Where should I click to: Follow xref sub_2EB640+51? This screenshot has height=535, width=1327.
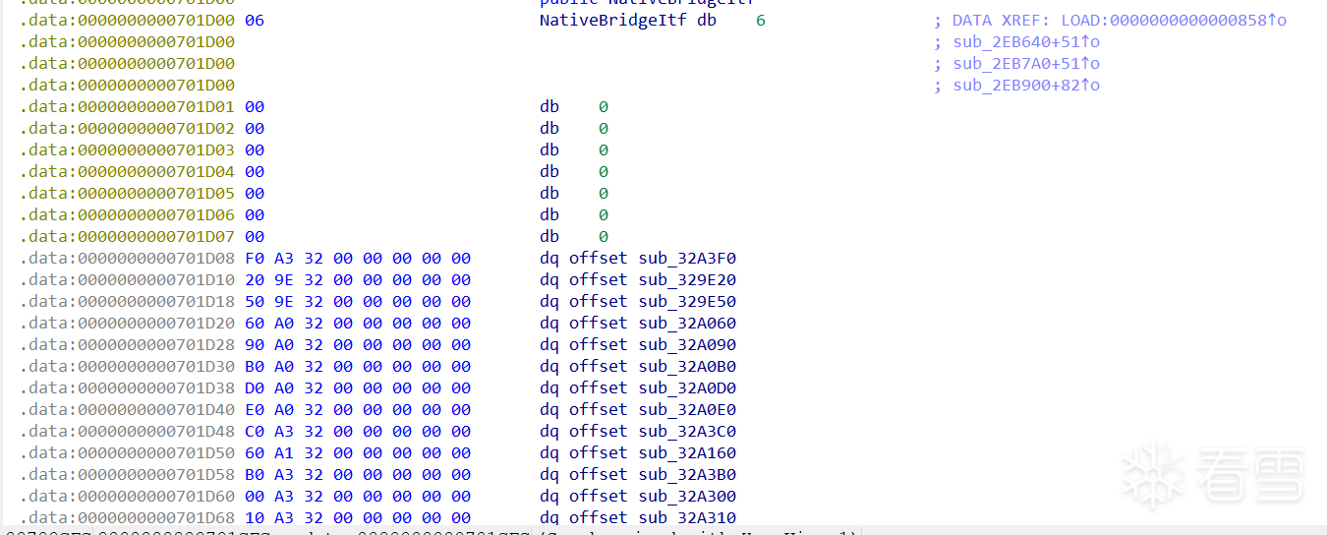click(1026, 41)
